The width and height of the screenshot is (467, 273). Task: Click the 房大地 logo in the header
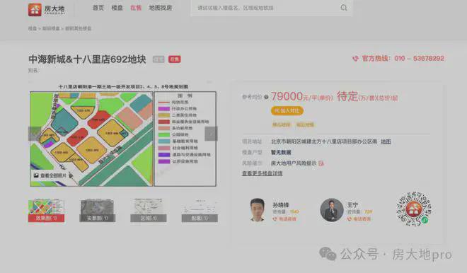tap(47, 9)
